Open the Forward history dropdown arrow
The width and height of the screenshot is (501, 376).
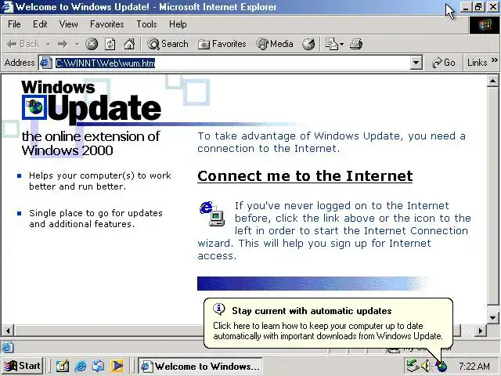pos(77,44)
